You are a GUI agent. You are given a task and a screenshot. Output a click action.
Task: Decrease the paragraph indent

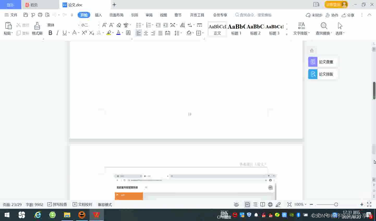158,25
